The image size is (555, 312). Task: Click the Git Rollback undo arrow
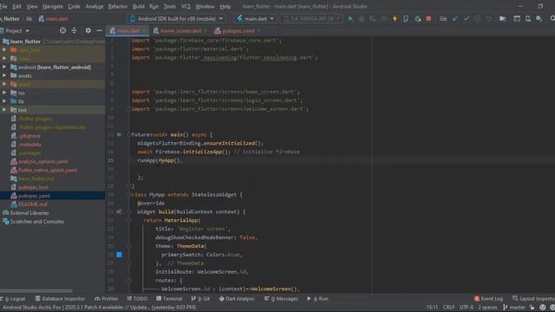point(489,19)
